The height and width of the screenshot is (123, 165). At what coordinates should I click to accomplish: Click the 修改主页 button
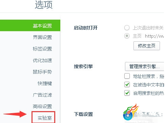pos(147,46)
